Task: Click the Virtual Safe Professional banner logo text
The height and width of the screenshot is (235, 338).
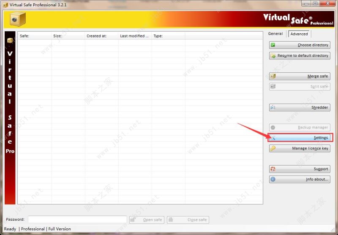Action: (298, 19)
